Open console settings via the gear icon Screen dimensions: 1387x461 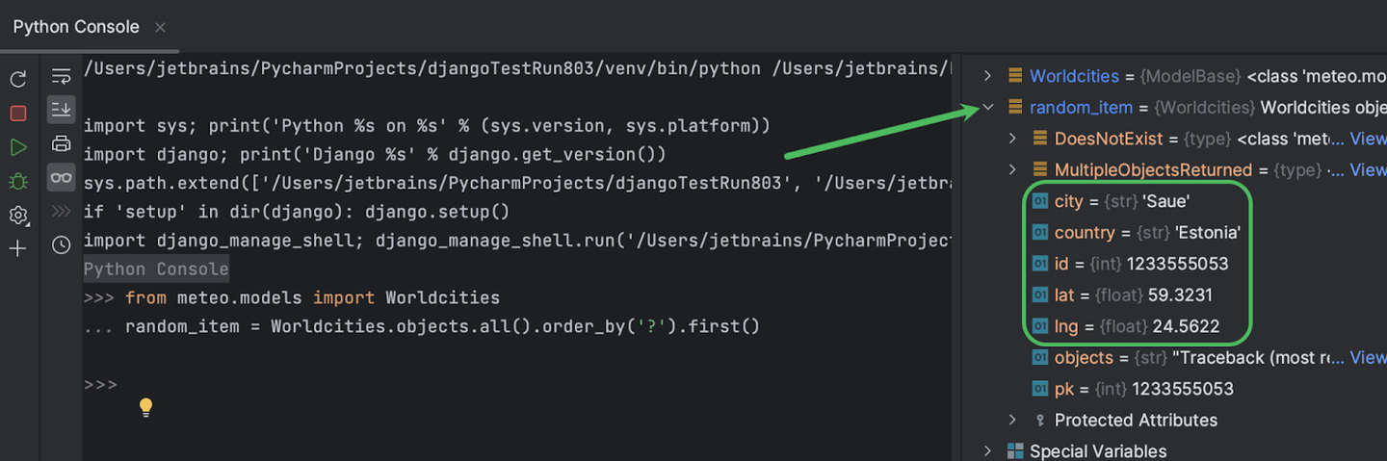pos(18,216)
